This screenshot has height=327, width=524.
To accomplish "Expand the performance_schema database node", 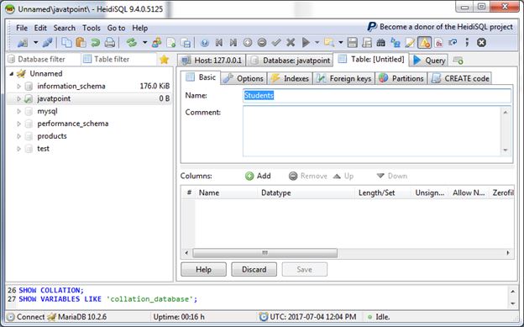I will (x=19, y=124).
